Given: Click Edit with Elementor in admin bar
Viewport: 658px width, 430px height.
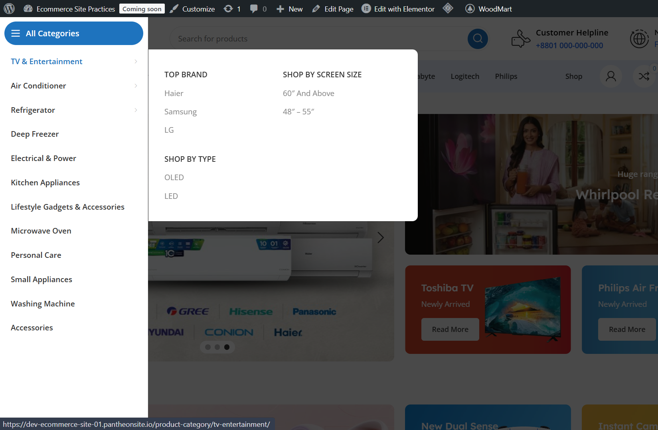Looking at the screenshot, I should 404,9.
